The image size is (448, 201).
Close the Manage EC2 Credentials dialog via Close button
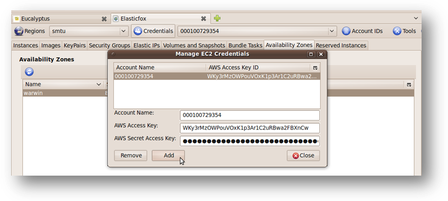[x=303, y=156]
